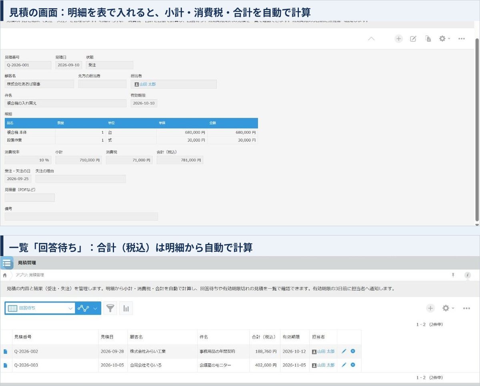This screenshot has width=480, height=386.
Task: Click the アプリ: 見積管理 breadcrumb link
Action: click(x=30, y=275)
